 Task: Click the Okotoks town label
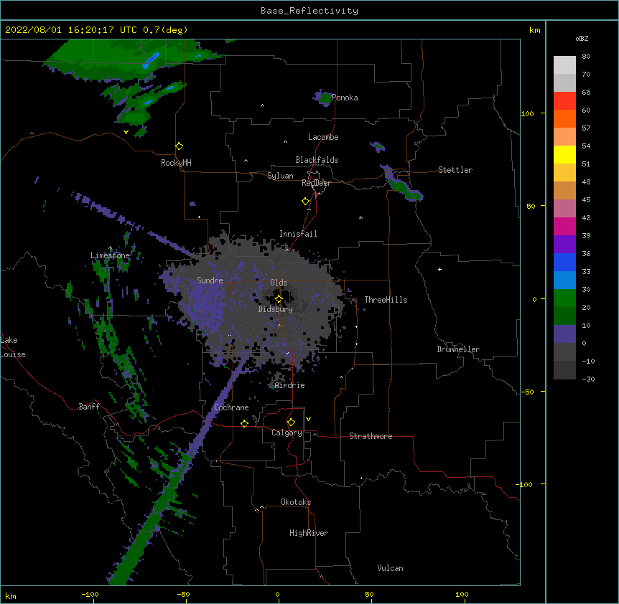(296, 502)
